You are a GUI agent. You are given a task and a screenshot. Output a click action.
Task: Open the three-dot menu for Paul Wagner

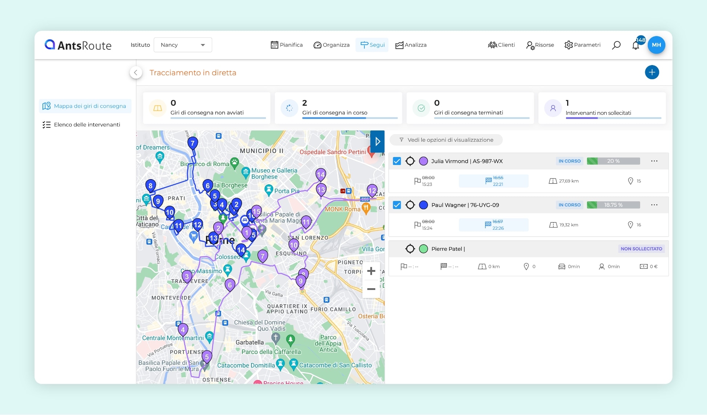[x=654, y=205]
